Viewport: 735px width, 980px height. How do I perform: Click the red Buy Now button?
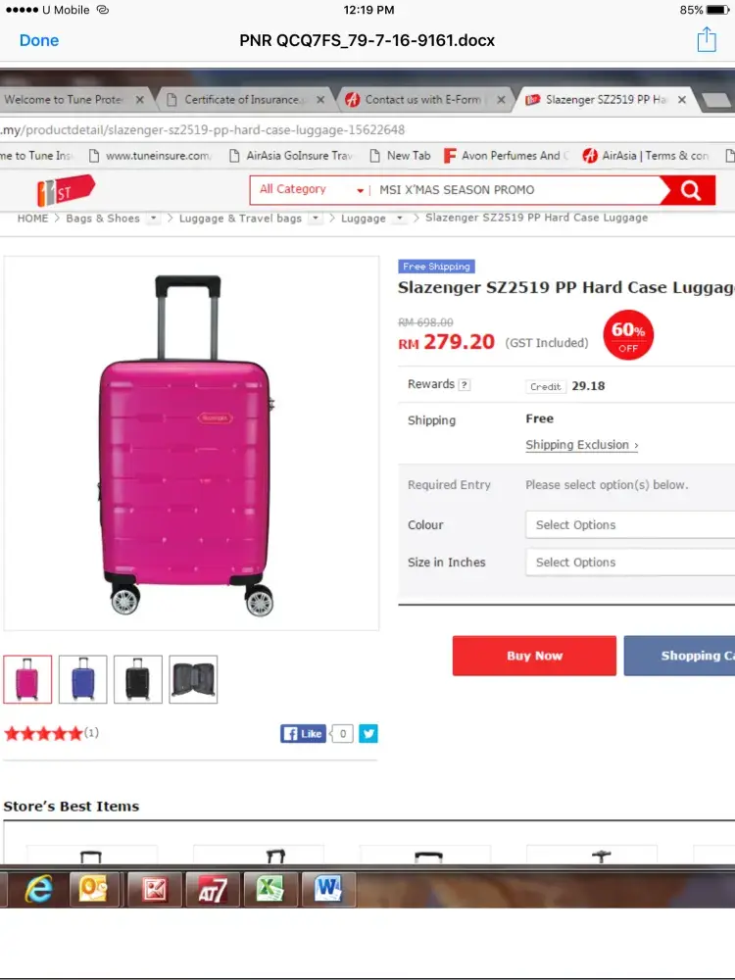[534, 656]
